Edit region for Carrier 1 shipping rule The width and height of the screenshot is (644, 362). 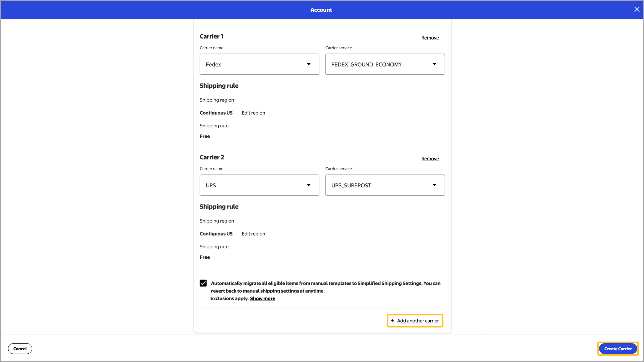click(x=253, y=113)
